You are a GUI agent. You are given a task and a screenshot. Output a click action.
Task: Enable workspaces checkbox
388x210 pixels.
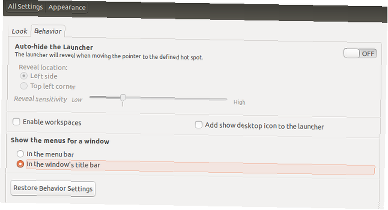(16, 122)
